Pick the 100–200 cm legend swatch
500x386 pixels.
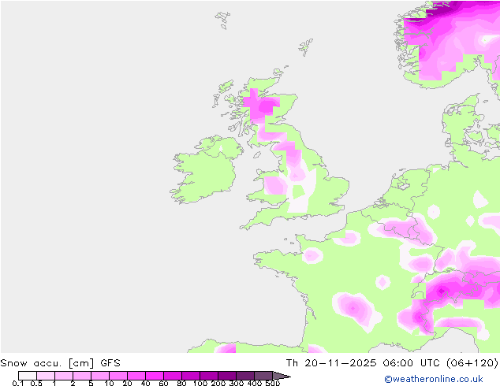(x=209, y=376)
